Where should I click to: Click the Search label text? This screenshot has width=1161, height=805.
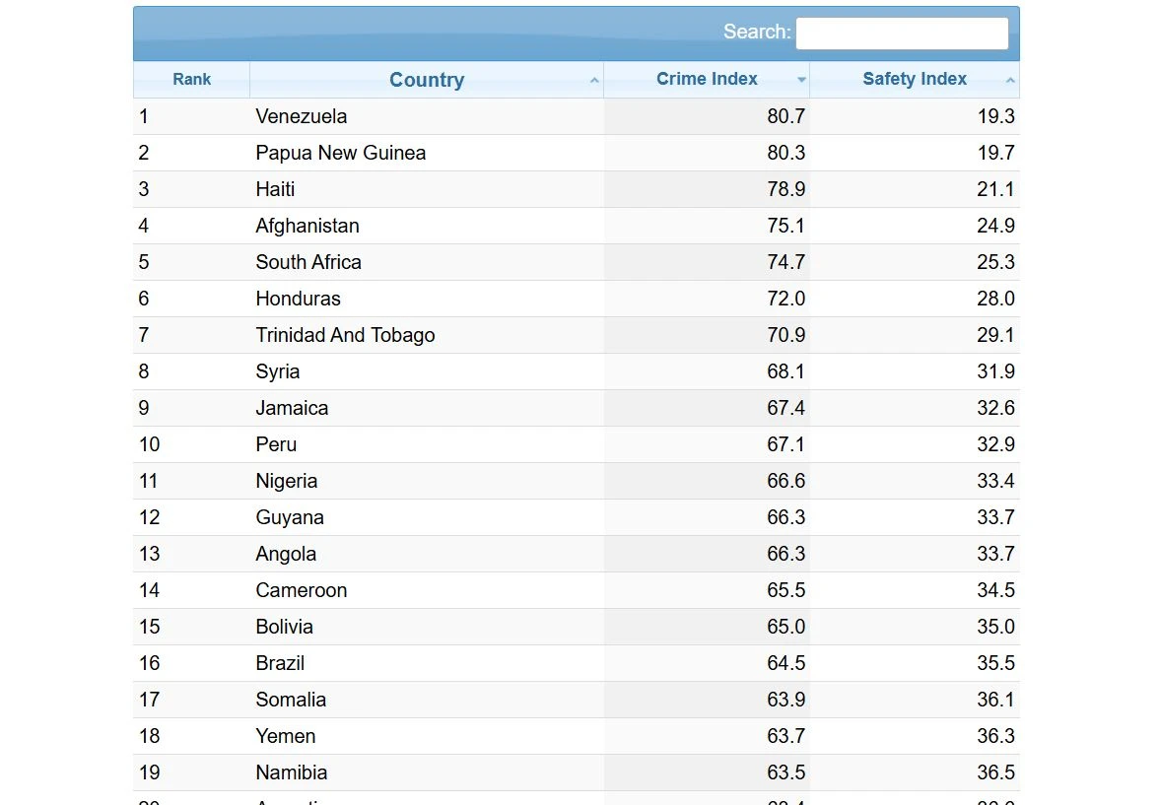point(757,32)
